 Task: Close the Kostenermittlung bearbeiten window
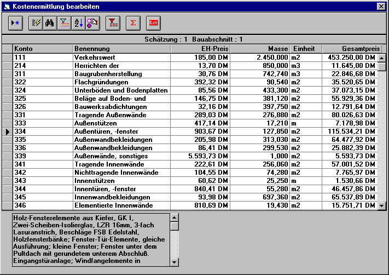(381, 5)
